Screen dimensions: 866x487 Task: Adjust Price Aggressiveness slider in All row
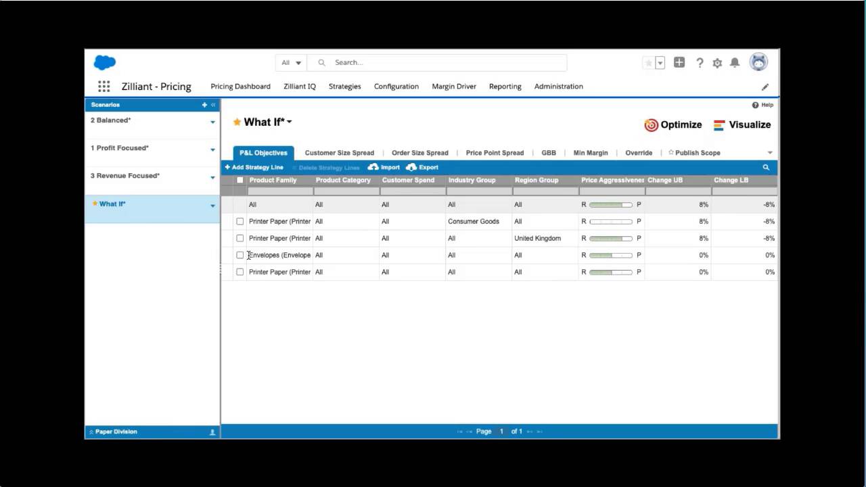tap(610, 204)
